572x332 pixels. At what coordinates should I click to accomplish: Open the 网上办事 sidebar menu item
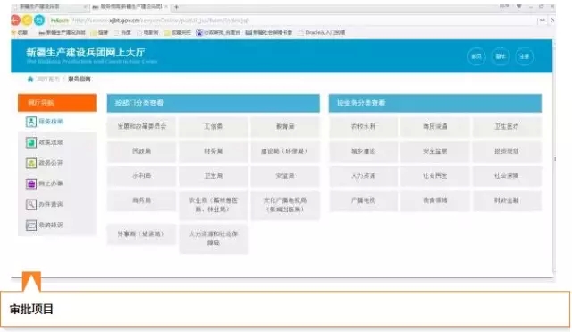(57, 183)
